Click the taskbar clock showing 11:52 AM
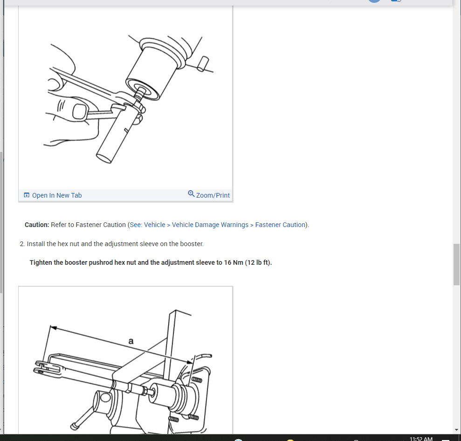The width and height of the screenshot is (461, 441). tap(421, 438)
